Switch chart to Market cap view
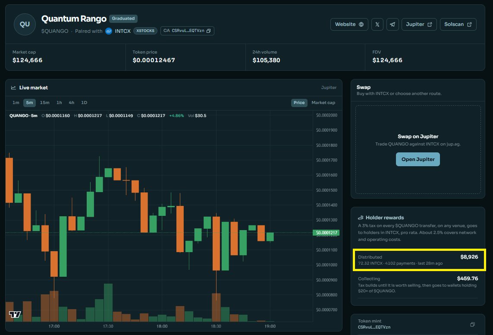 (x=323, y=103)
